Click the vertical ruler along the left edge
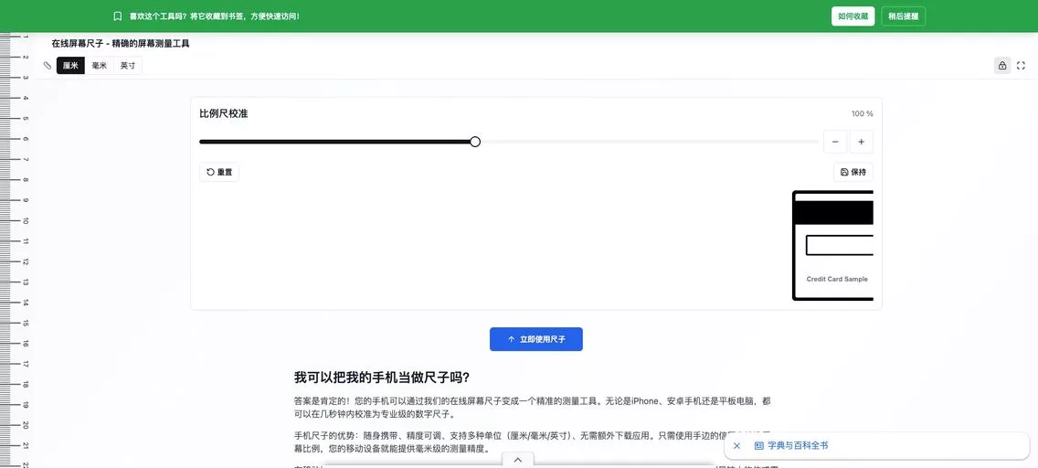This screenshot has height=468, width=1038. 15,250
